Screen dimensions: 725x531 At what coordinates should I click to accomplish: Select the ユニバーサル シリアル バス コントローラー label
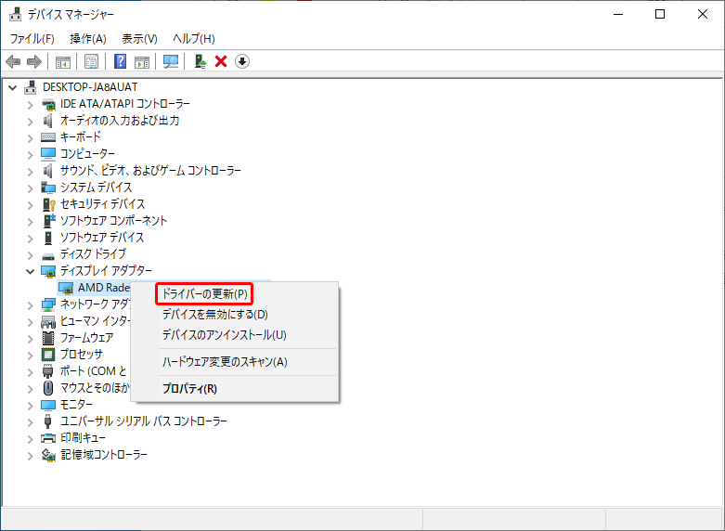pos(144,421)
